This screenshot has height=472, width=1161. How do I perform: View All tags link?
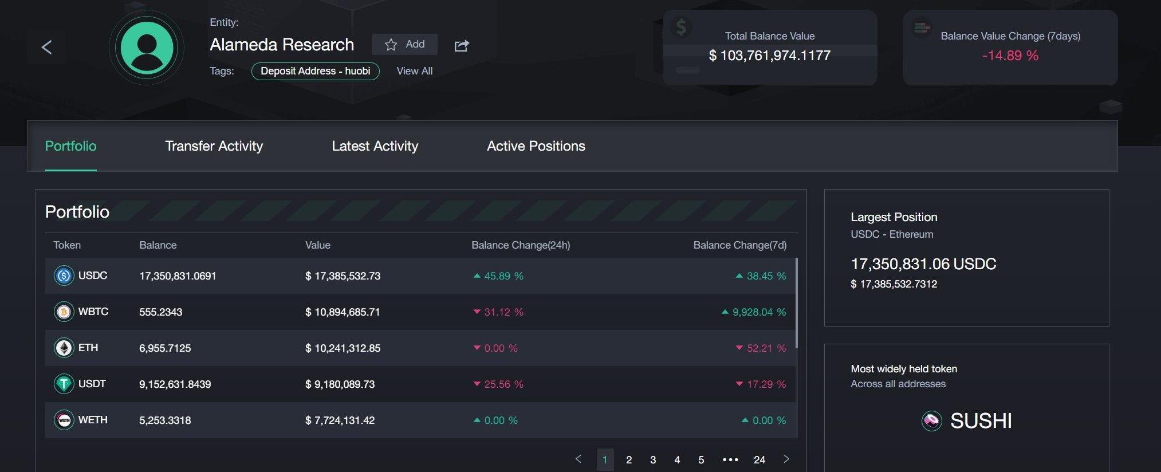click(415, 71)
